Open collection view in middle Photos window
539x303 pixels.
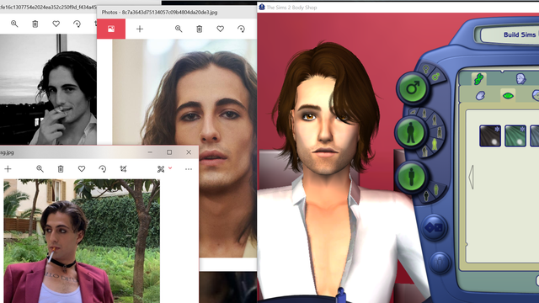click(111, 29)
